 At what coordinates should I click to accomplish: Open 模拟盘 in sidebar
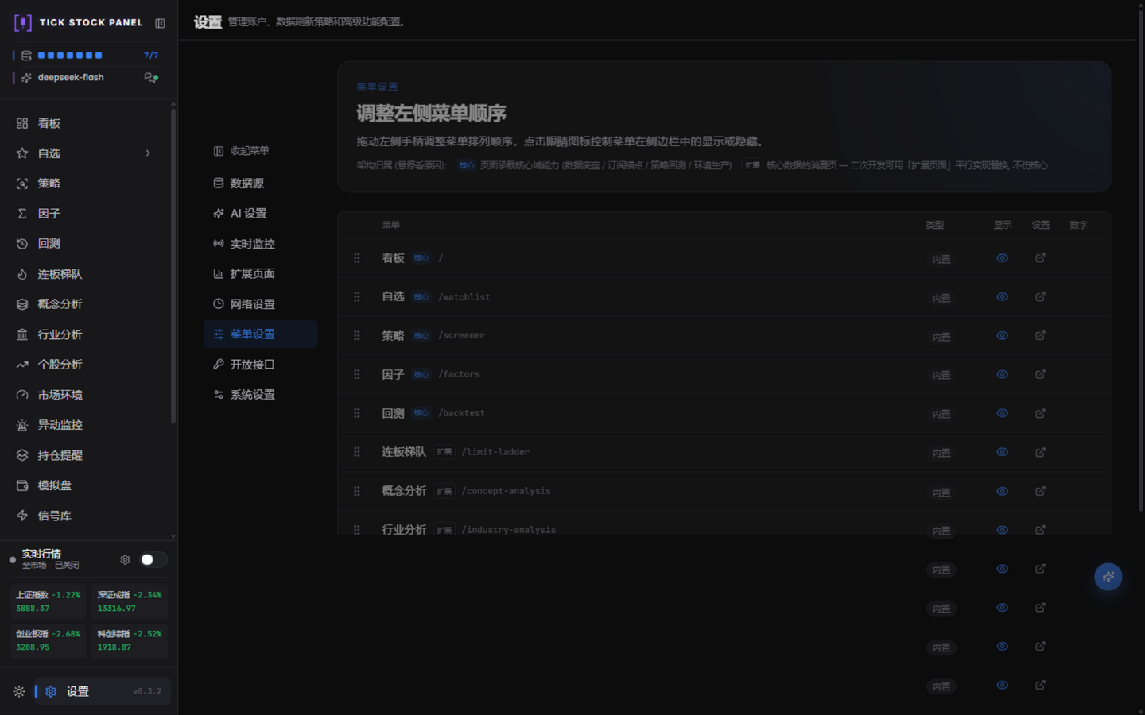click(86, 485)
